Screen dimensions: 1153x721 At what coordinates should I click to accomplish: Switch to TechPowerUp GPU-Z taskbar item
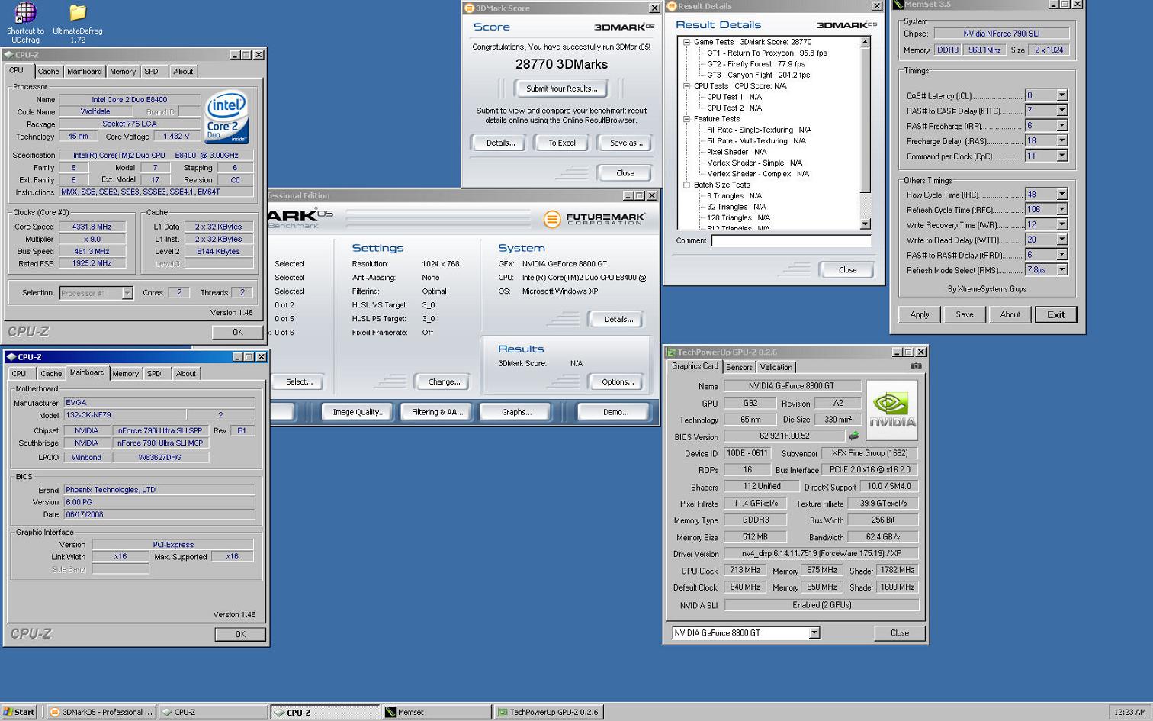coord(548,712)
